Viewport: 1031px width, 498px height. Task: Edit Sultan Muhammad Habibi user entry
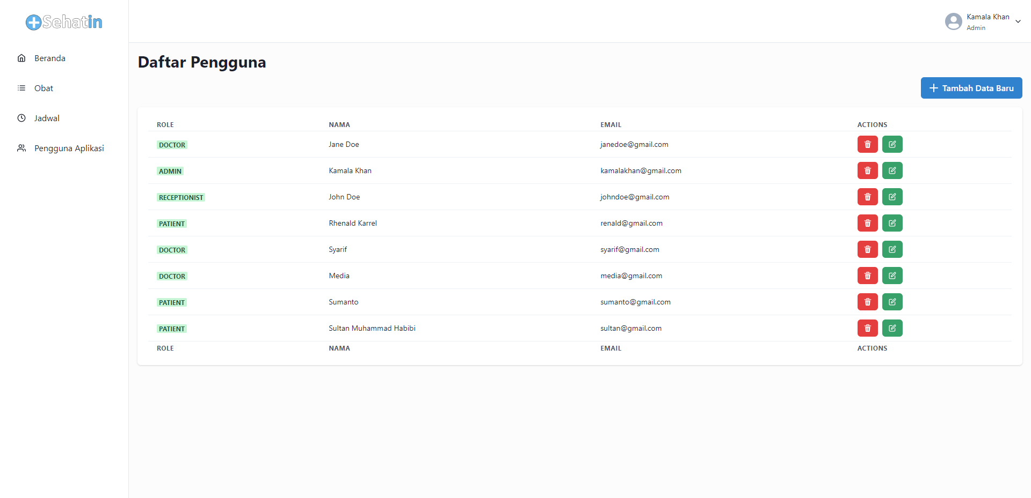(x=892, y=328)
